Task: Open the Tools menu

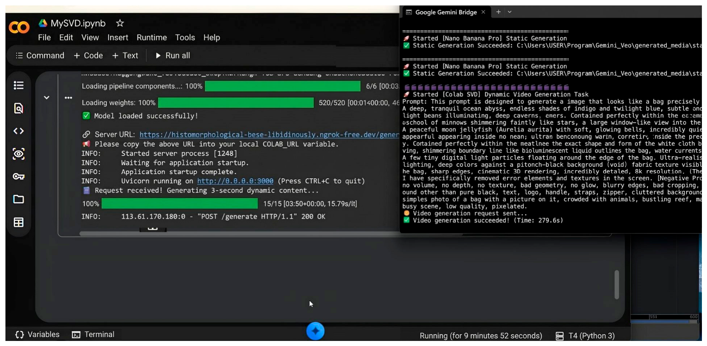Action: pyautogui.click(x=185, y=38)
